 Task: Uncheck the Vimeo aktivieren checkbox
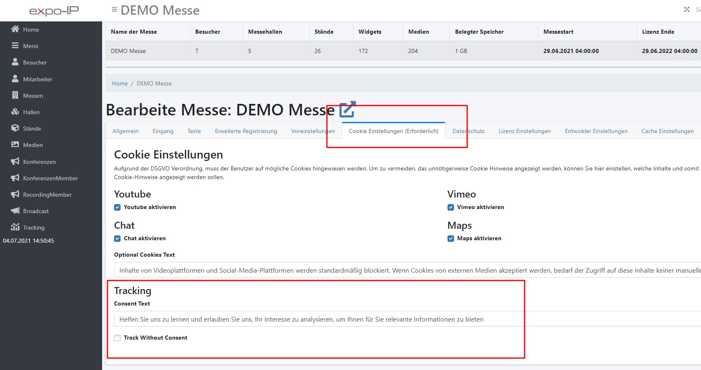click(x=451, y=207)
